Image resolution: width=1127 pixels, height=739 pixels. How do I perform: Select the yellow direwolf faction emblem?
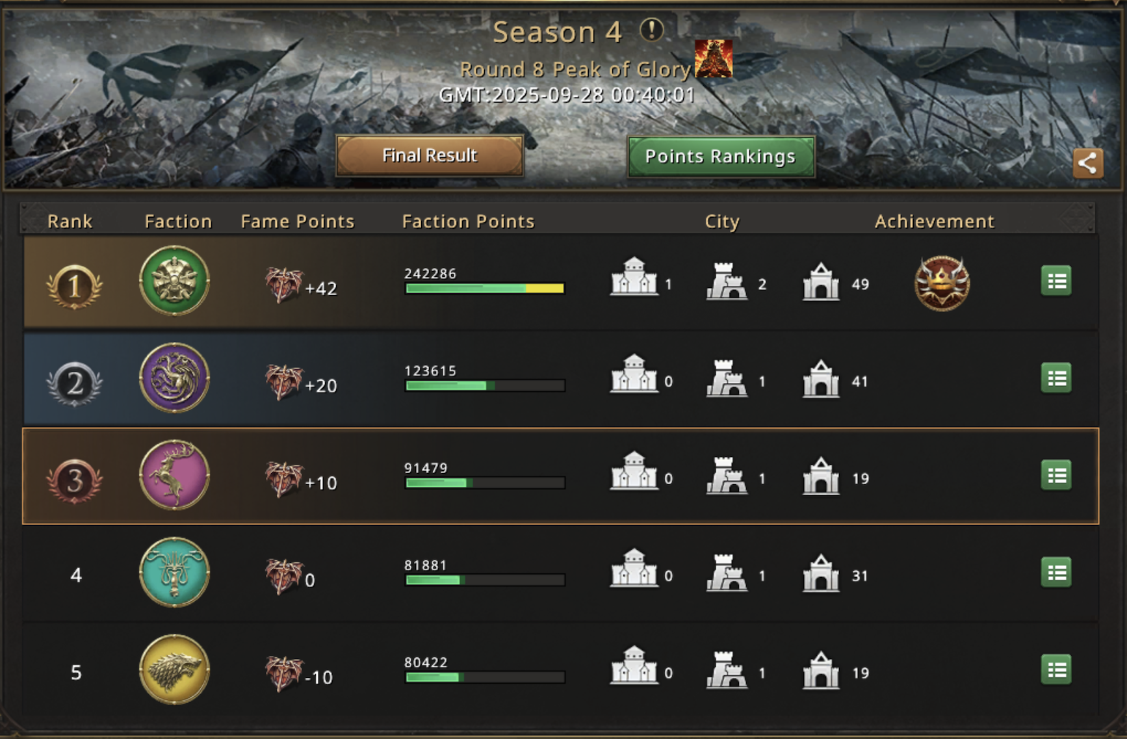click(174, 669)
